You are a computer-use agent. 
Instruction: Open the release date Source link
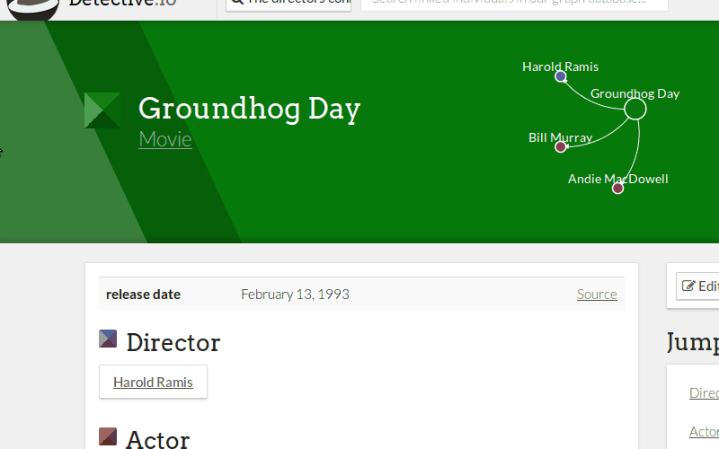point(597,295)
